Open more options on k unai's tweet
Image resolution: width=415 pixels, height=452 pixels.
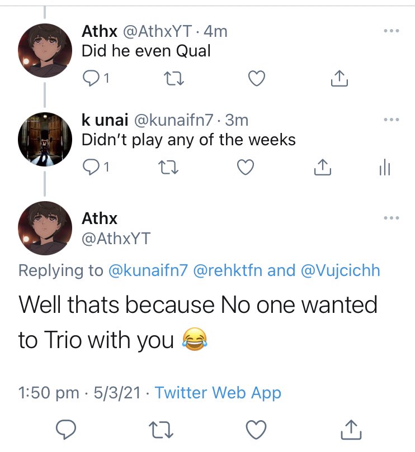pos(392,119)
